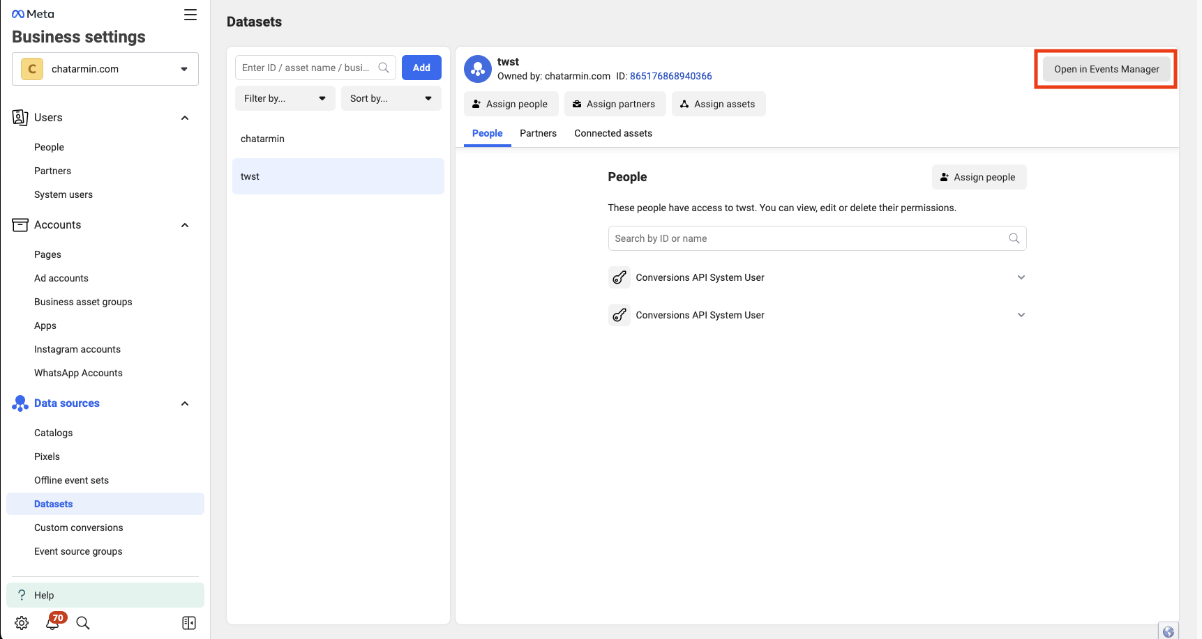Click first Conversions API System User key icon
The image size is (1202, 639).
(619, 277)
